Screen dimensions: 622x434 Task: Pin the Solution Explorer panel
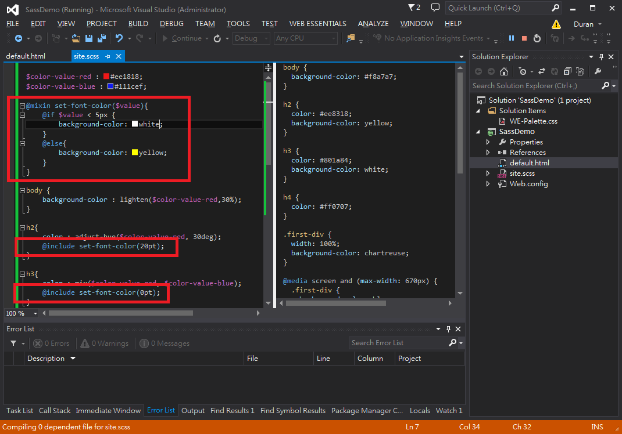(x=601, y=57)
